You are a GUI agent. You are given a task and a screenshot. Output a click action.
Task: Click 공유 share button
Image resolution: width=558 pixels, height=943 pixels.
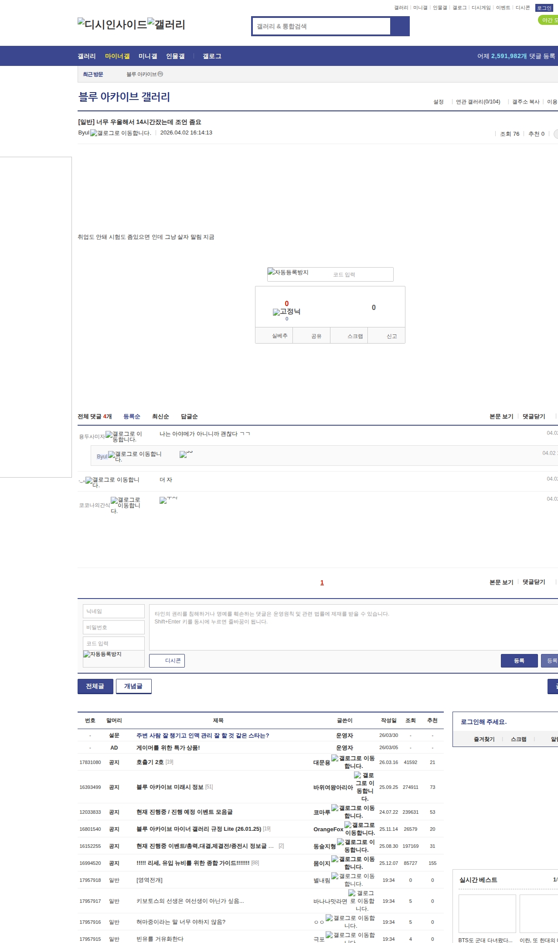click(311, 335)
